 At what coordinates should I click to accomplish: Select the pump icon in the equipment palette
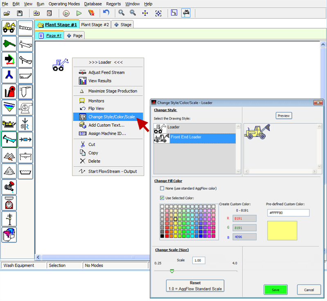coord(25,107)
